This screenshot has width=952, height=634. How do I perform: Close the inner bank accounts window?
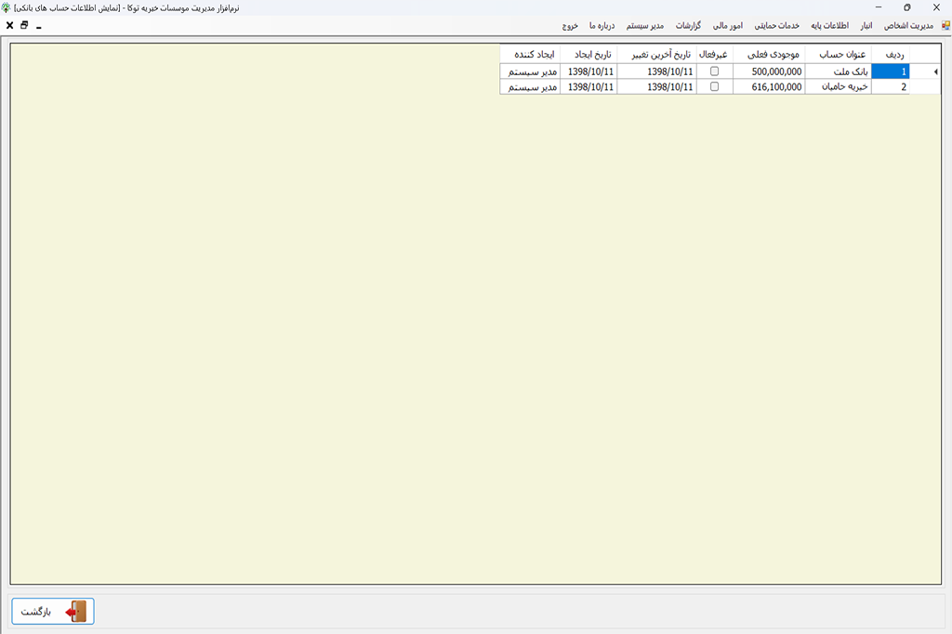pyautogui.click(x=9, y=26)
